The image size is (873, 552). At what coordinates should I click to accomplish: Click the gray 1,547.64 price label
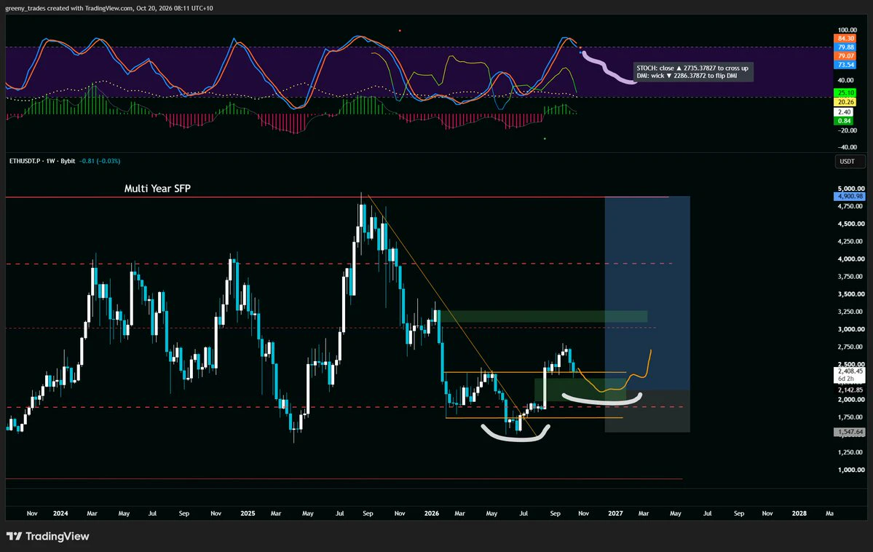point(849,432)
